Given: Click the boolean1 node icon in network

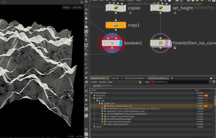Looking at the screenshot, I should point(112,43).
